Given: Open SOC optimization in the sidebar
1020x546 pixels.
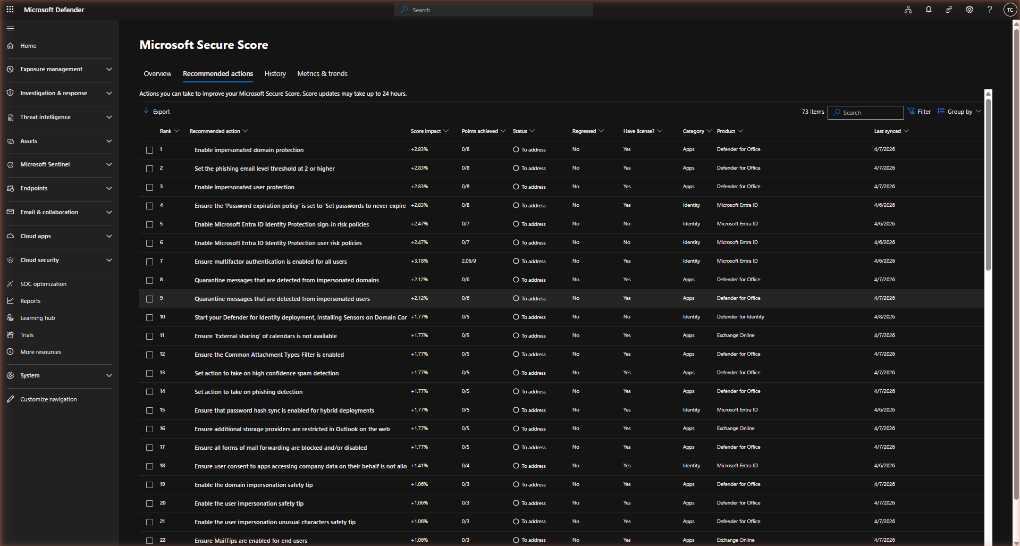Looking at the screenshot, I should [x=44, y=284].
